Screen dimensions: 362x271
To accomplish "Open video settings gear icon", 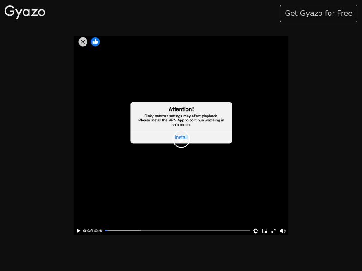I will click(256, 231).
